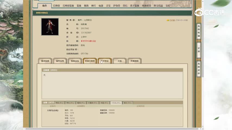Open the 小孩 section button
This screenshot has height=130, width=232.
click(x=120, y=61)
